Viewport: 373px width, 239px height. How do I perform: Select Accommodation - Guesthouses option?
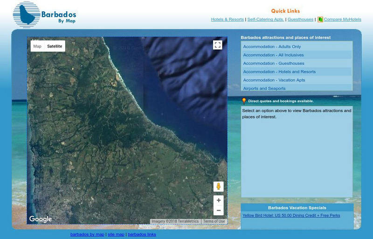tap(297, 63)
